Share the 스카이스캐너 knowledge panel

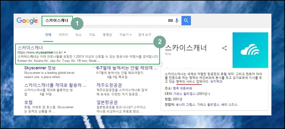pos(224,48)
